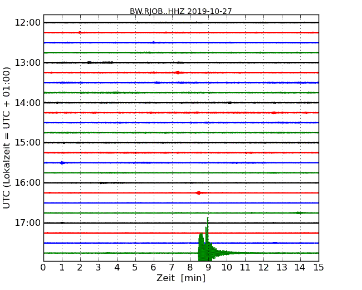
Task: Click the tall green seismic event peak
Action: click(208, 240)
